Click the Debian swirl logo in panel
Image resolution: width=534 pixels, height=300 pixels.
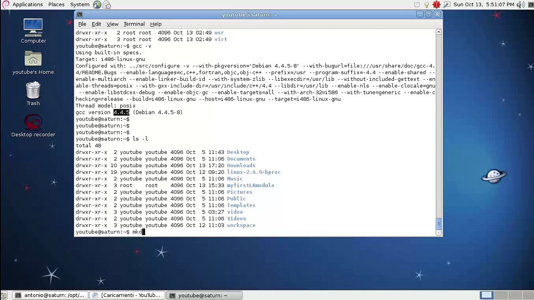pos(5,5)
